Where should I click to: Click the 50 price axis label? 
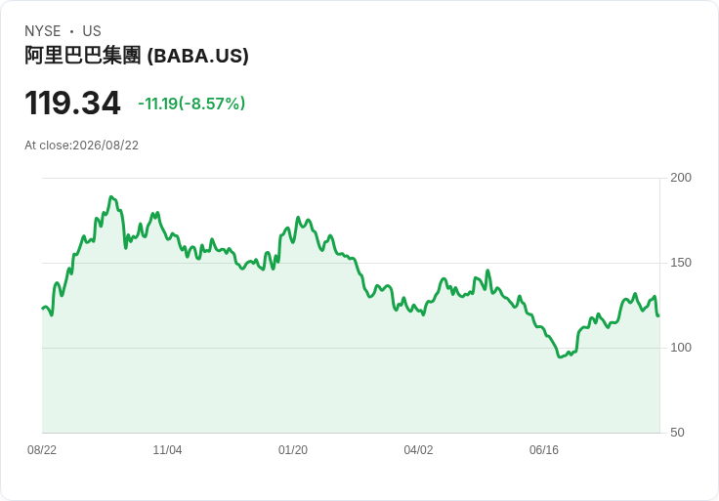[677, 433]
